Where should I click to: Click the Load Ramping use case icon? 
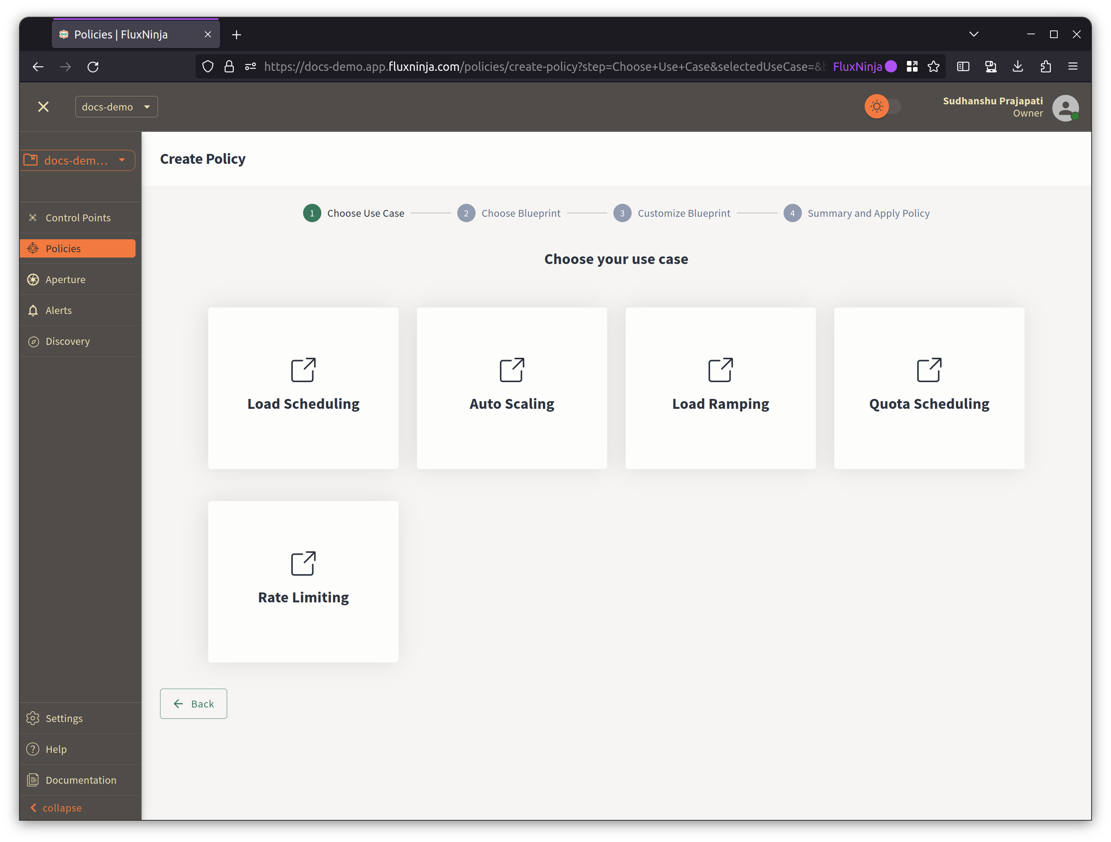tap(720, 369)
